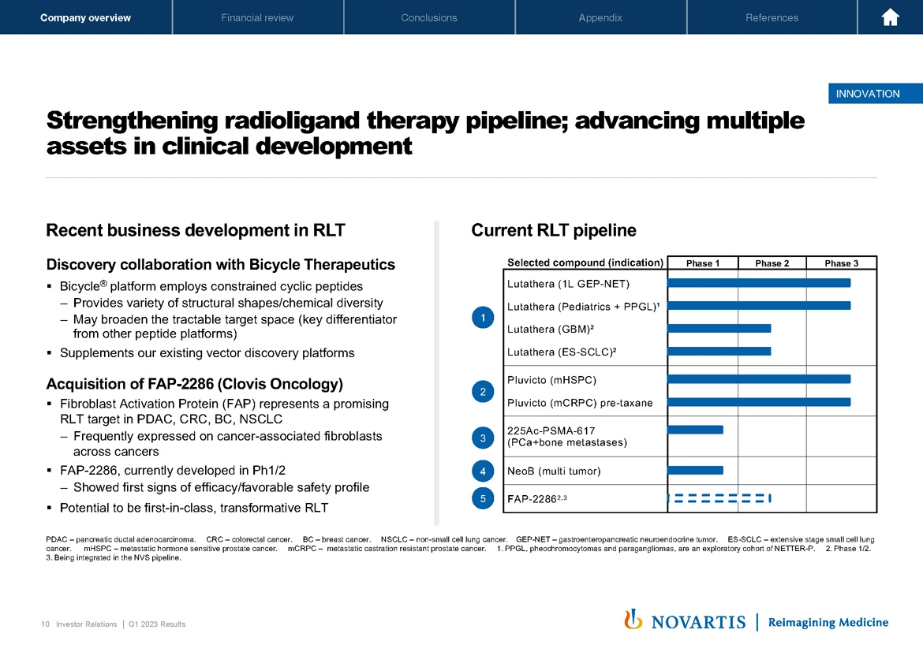Viewport: 923px width, 652px height.
Task: Go to the Conclusions section tab
Action: (428, 17)
